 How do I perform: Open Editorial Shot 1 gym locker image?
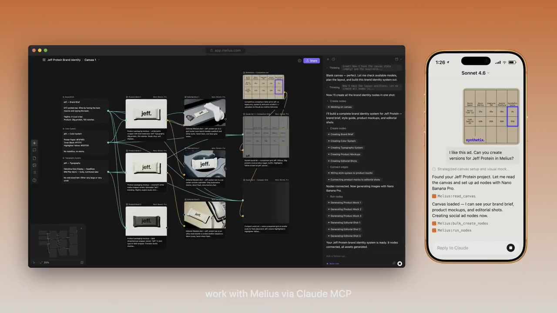point(205,113)
